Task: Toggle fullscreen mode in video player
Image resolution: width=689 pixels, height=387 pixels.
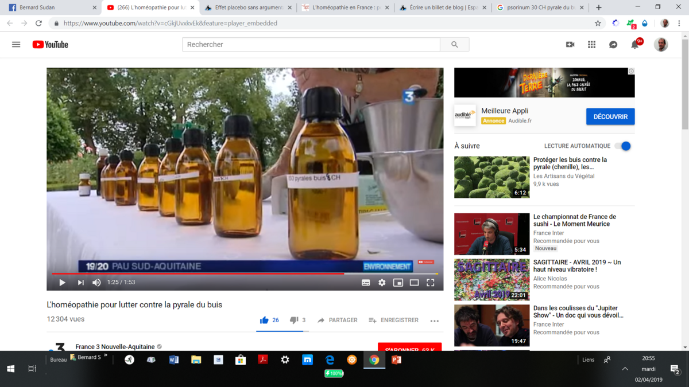Action: coord(430,283)
